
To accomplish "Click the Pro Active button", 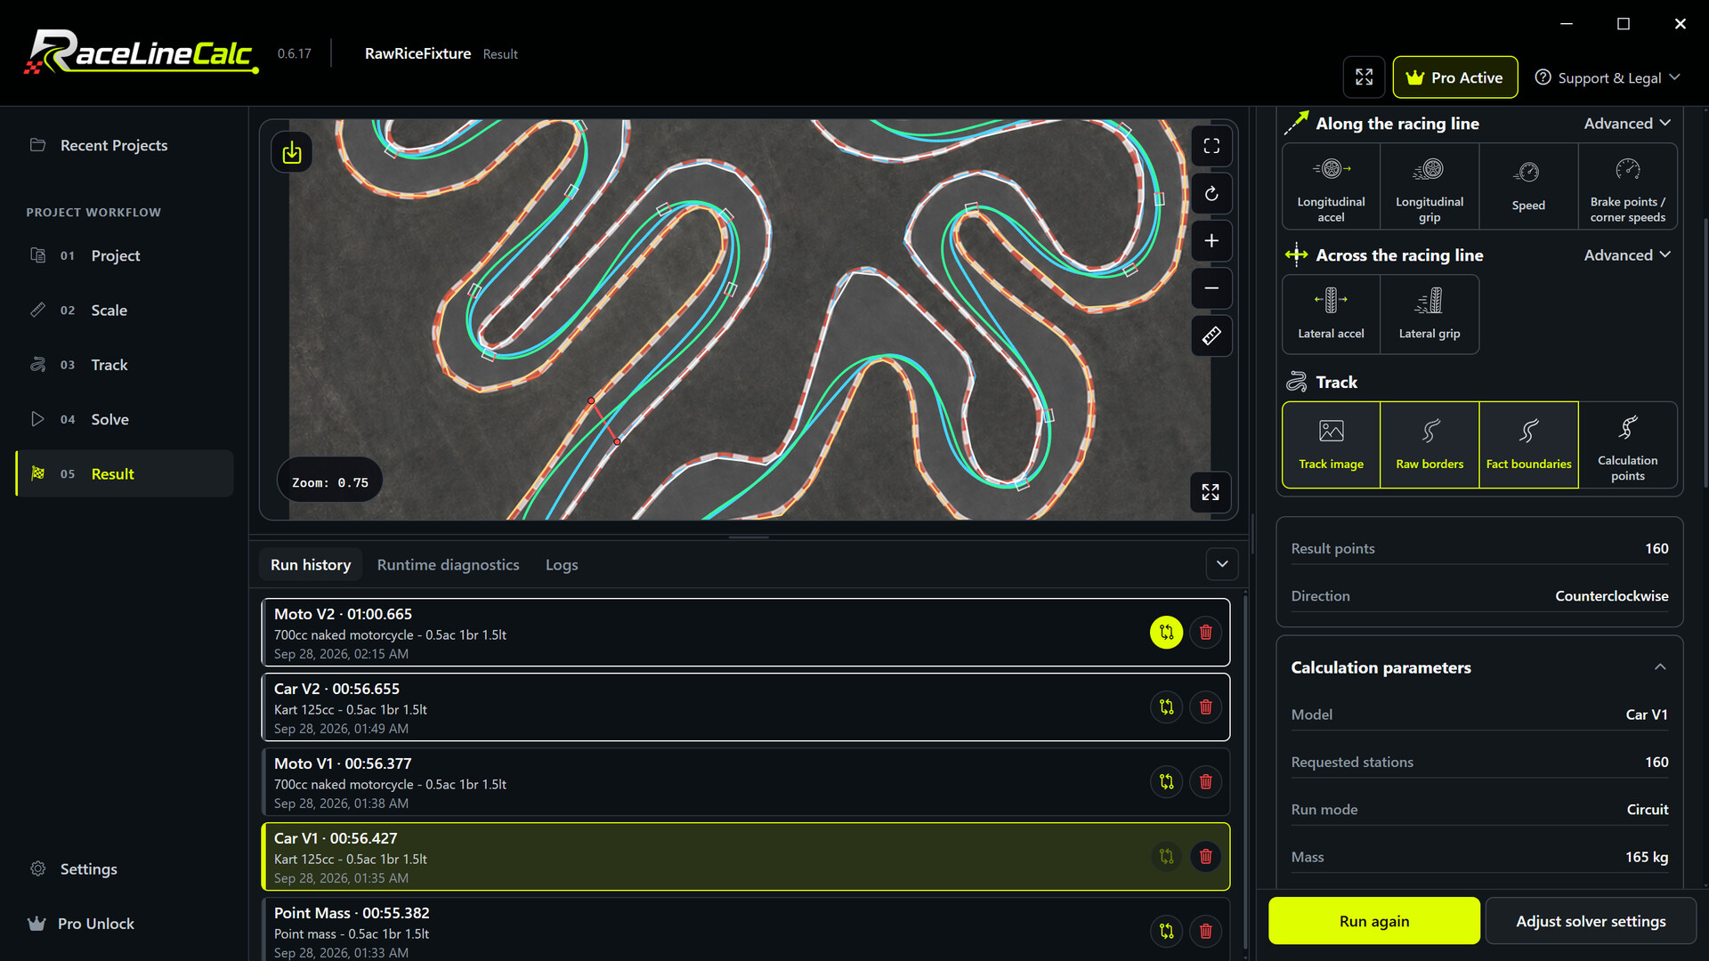I will point(1455,77).
